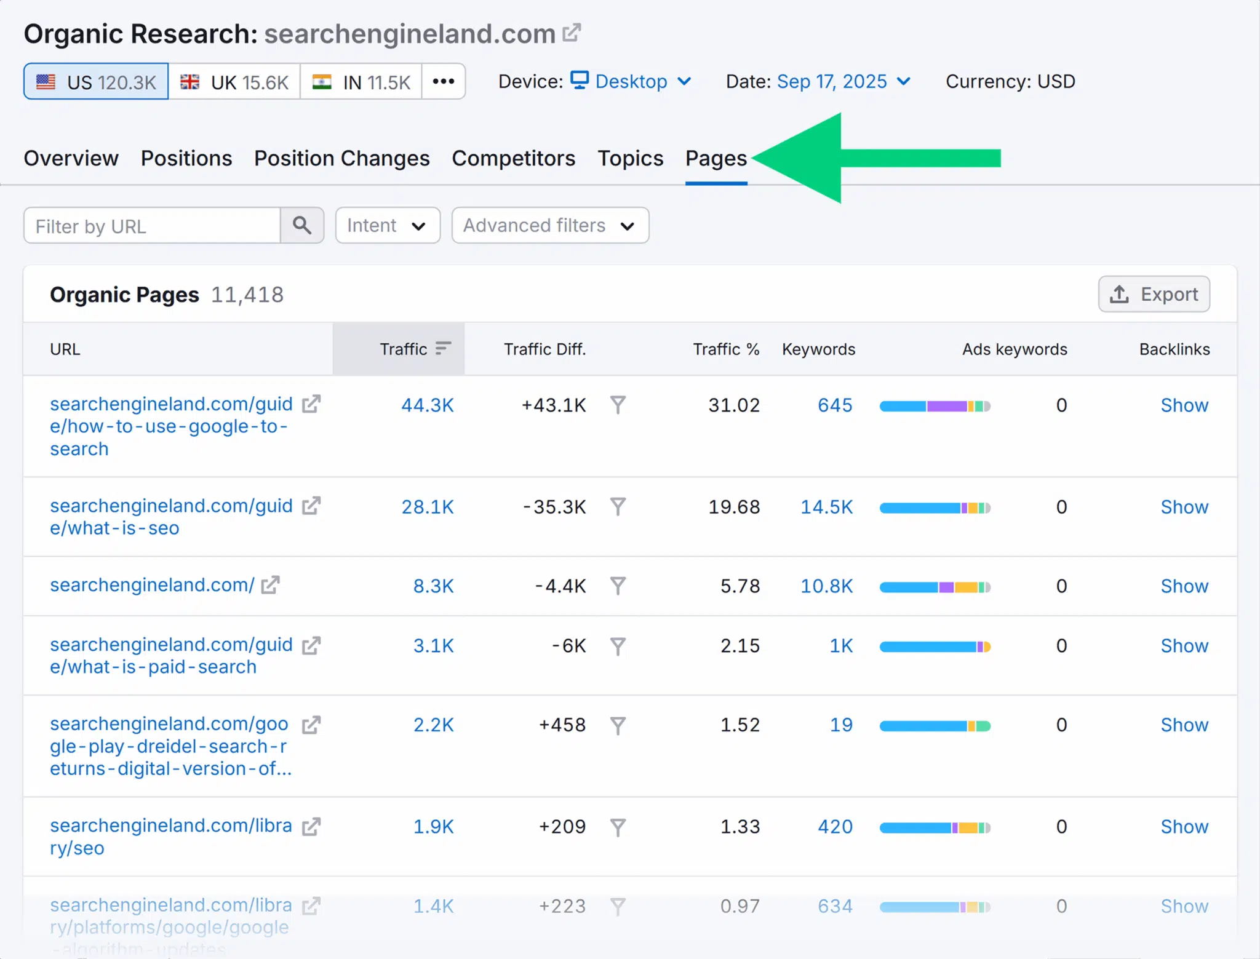Open the what-is-paid-search URL link
This screenshot has height=959, width=1260.
(x=171, y=656)
